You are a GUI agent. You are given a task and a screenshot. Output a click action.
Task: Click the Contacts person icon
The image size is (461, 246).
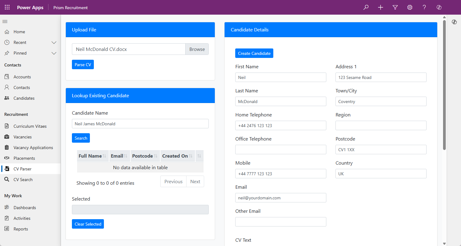coord(7,87)
